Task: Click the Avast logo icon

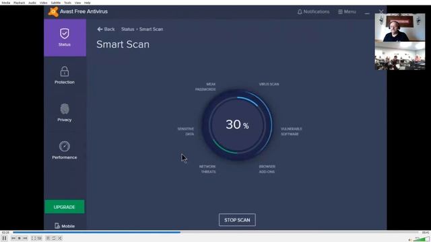Action: pyautogui.click(x=53, y=12)
